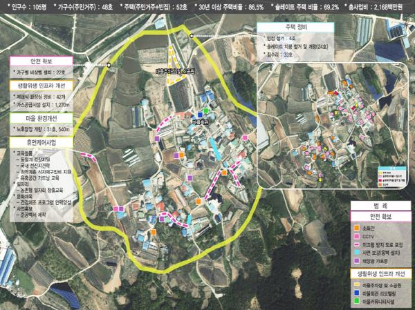
Task: Click the green 마을커뮤니티시설 legend swatch
Action: pos(356,302)
